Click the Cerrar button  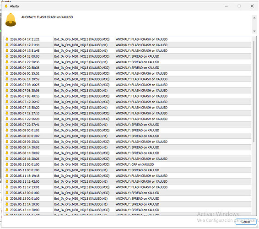tap(246, 222)
